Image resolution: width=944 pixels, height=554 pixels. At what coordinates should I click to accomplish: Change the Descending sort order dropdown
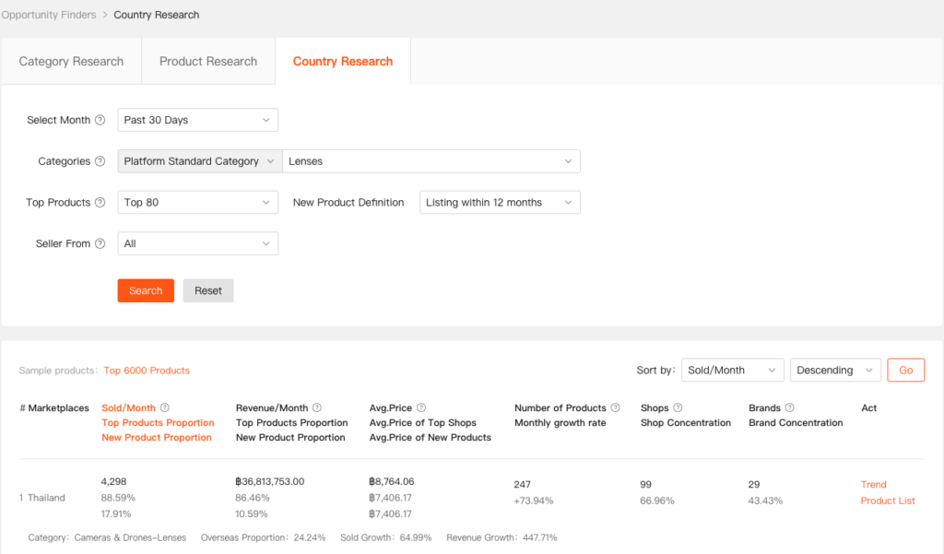click(x=835, y=370)
